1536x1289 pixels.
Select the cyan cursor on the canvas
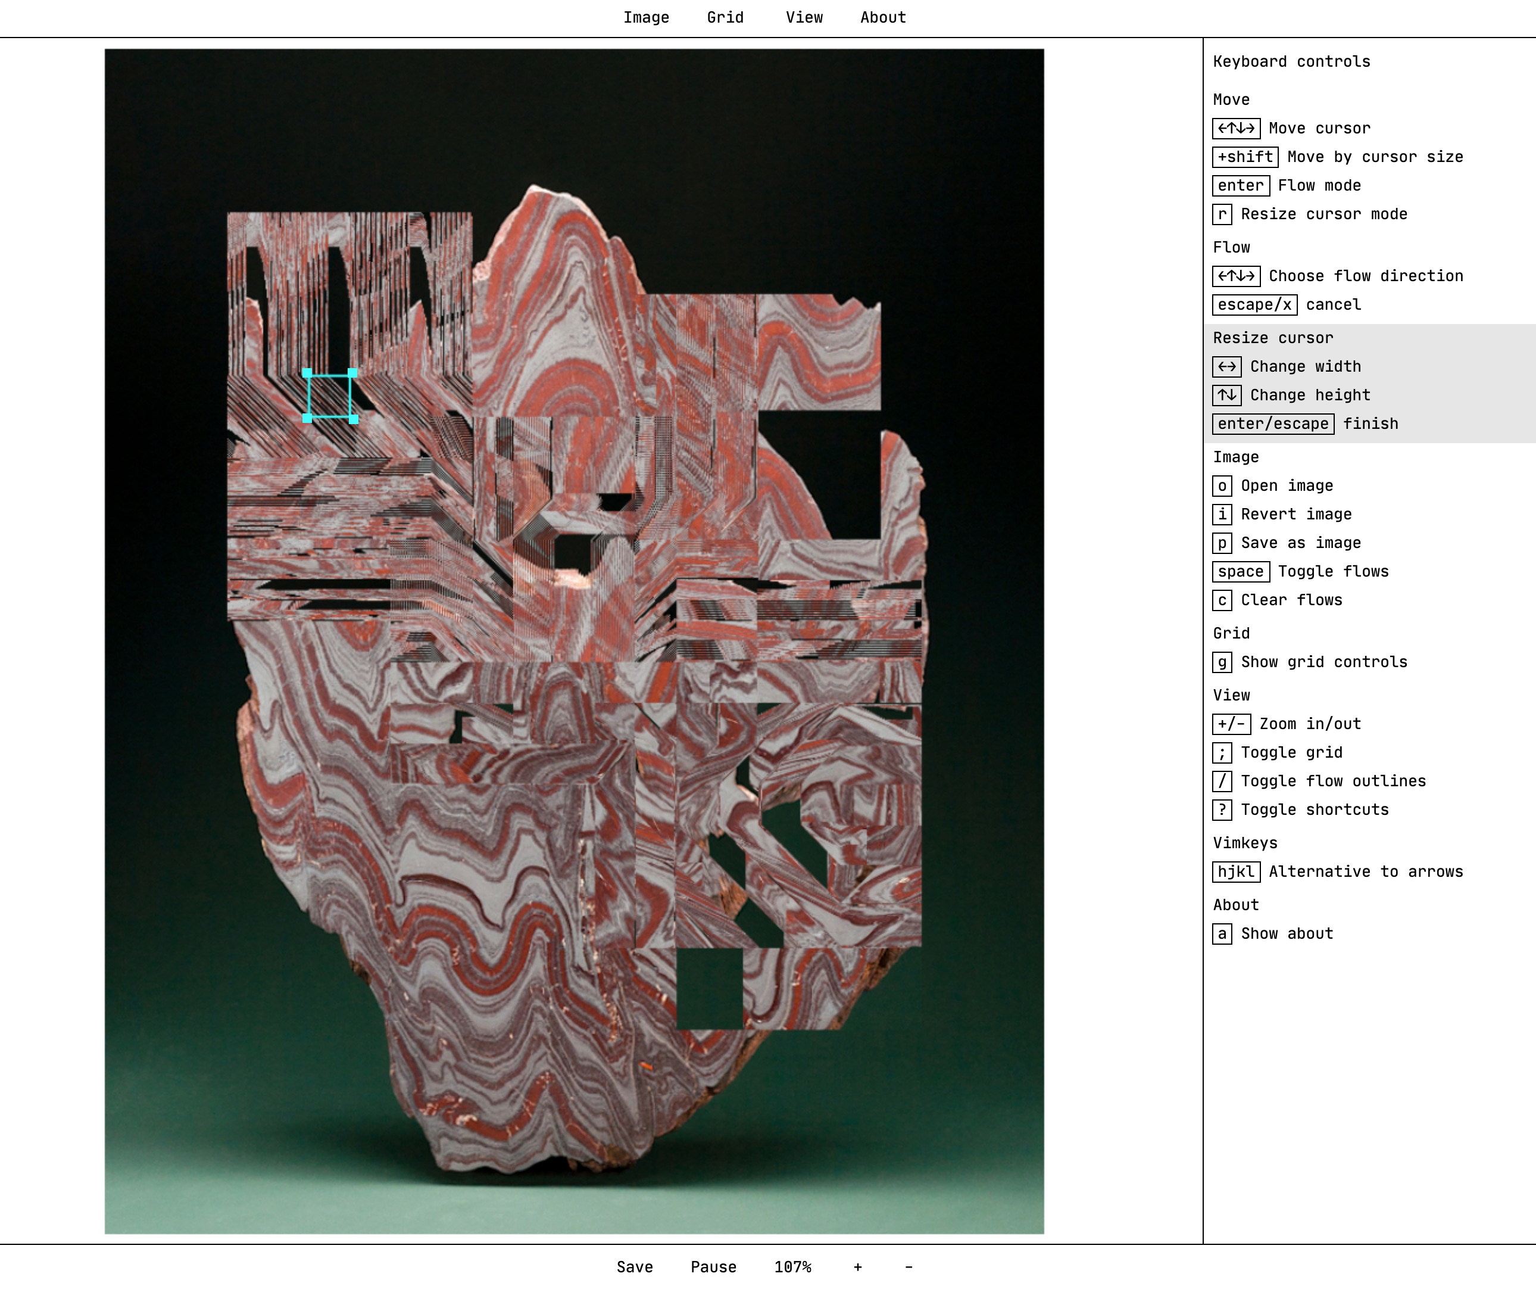329,396
